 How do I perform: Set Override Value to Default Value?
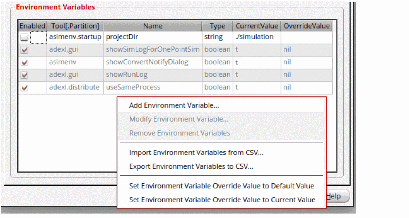[x=221, y=186]
